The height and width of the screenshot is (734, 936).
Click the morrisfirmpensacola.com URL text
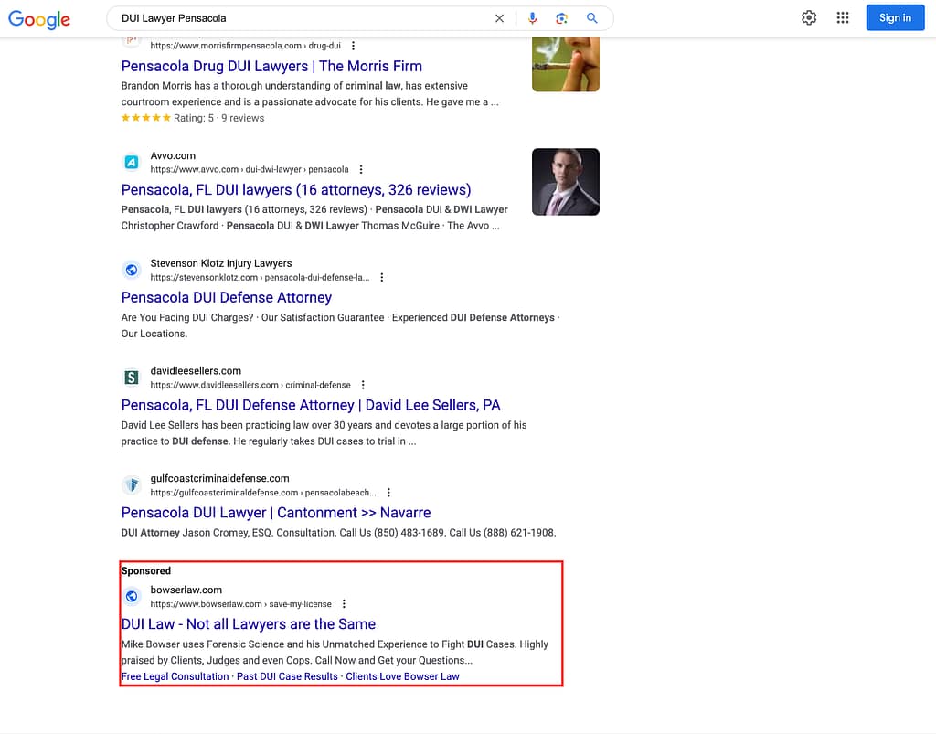(x=245, y=46)
